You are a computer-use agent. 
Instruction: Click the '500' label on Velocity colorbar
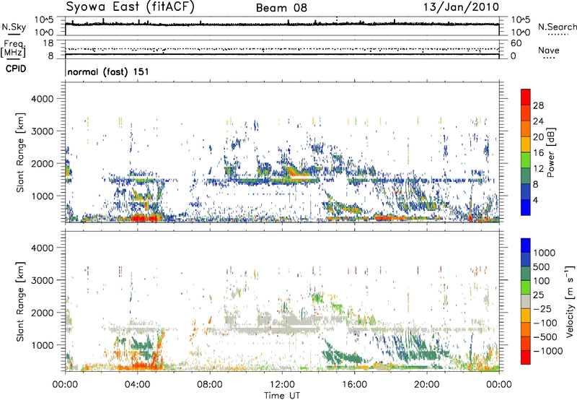[543, 266]
